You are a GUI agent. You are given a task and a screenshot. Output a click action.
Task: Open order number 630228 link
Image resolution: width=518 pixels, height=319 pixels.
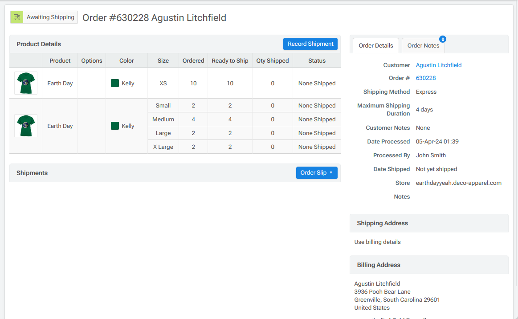click(426, 78)
